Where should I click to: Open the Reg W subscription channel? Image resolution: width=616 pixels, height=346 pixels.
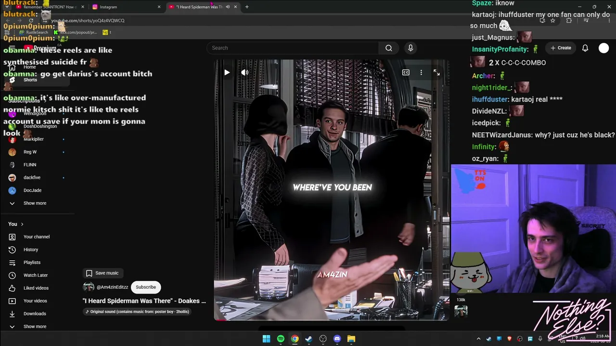click(x=37, y=152)
